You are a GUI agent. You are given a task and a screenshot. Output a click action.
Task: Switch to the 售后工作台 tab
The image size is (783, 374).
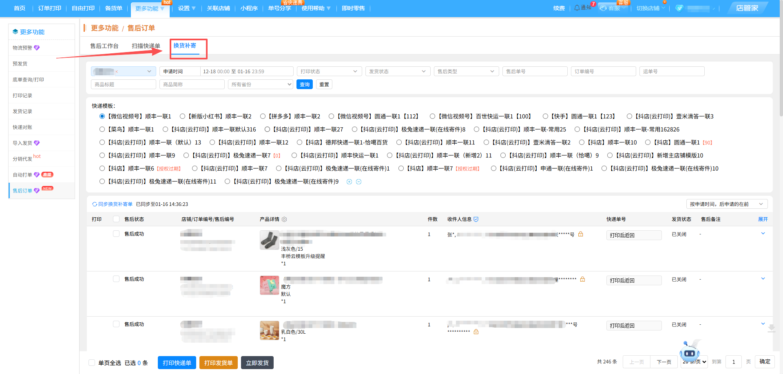click(104, 46)
